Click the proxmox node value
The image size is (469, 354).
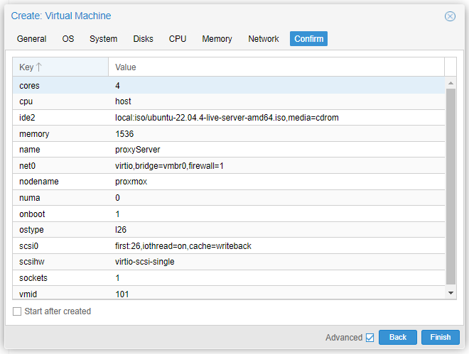[131, 182]
